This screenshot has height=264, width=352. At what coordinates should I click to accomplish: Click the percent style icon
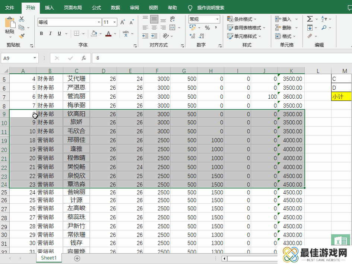tap(207, 28)
